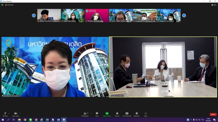Screen dimensions: 218x122
Task: Select the suwamarn moungprasert video tile
Action: click(55, 67)
